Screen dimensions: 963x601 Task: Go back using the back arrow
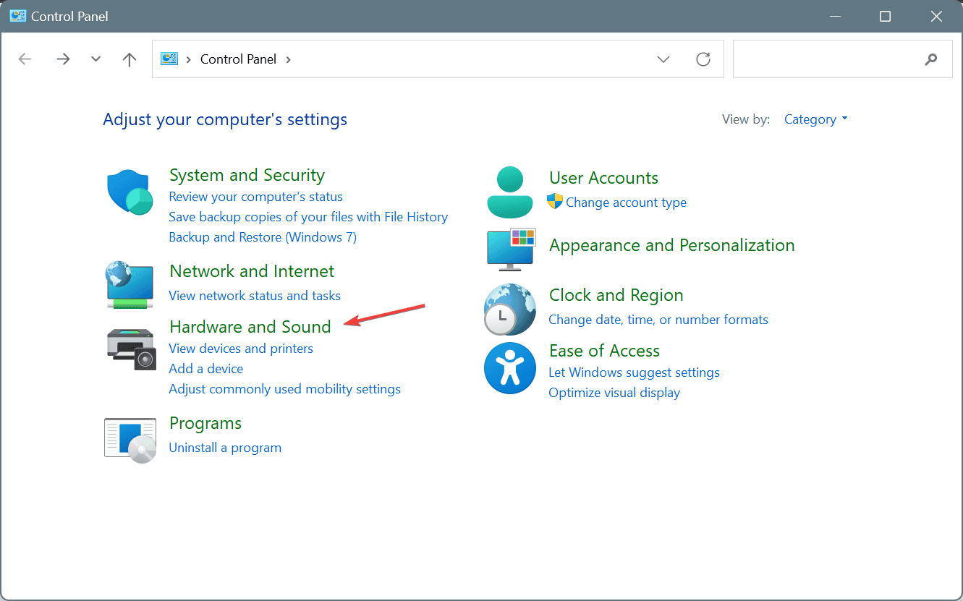pos(25,59)
